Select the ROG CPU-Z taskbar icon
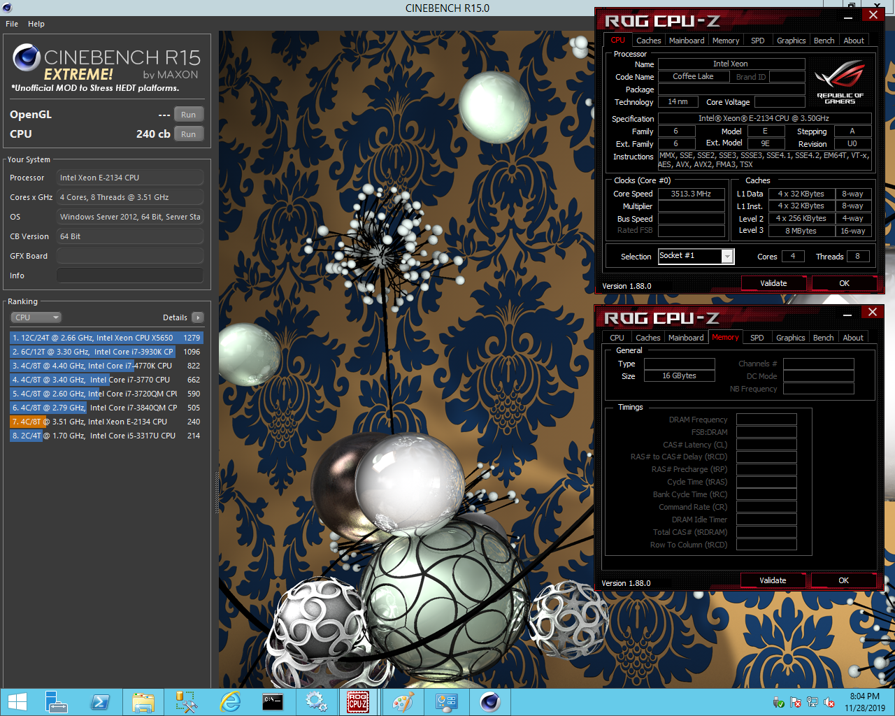This screenshot has width=895, height=716. 358,702
